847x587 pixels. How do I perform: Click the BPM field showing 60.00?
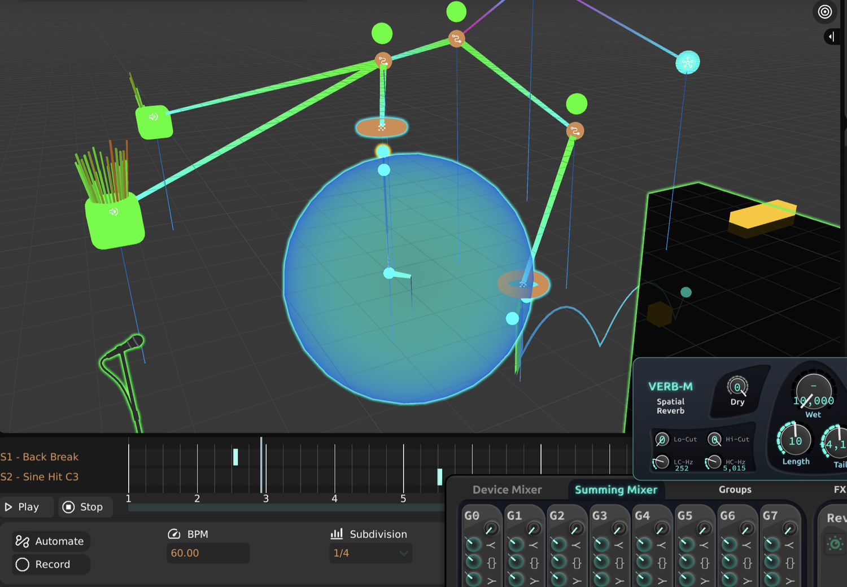[x=208, y=553]
